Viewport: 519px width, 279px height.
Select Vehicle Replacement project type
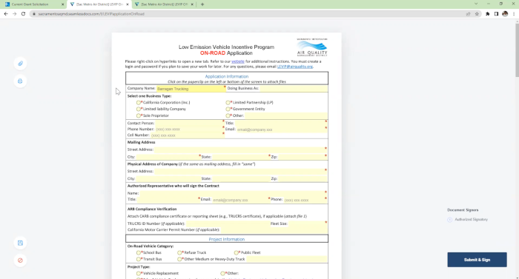click(x=139, y=273)
